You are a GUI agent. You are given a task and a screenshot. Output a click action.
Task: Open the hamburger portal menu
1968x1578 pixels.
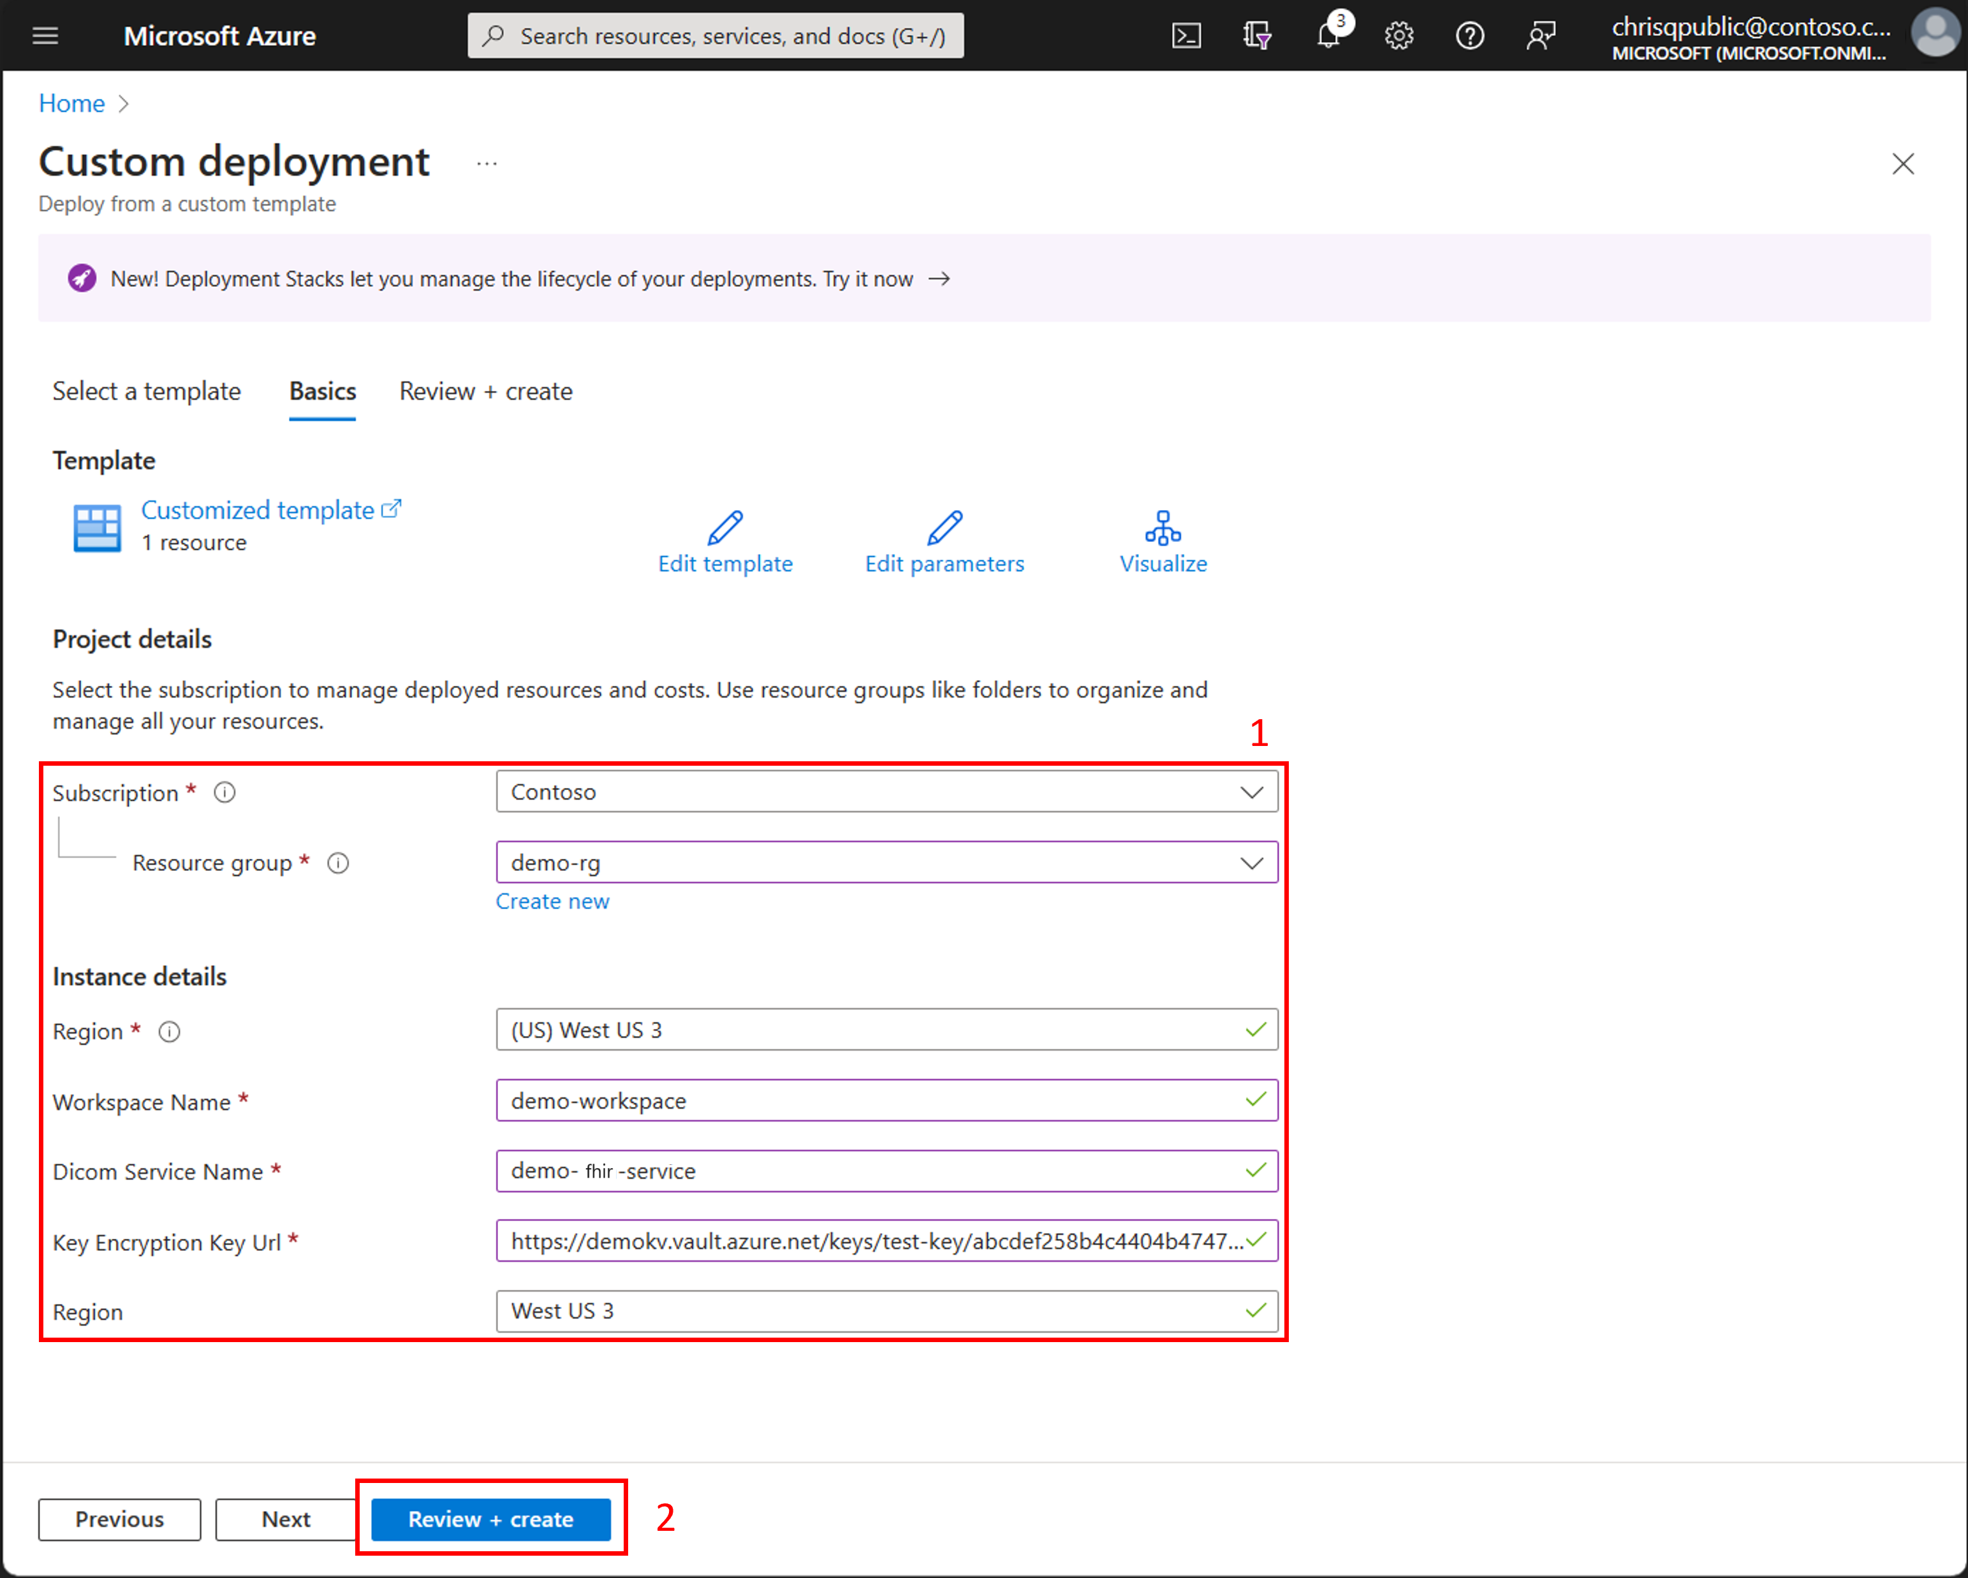[46, 36]
